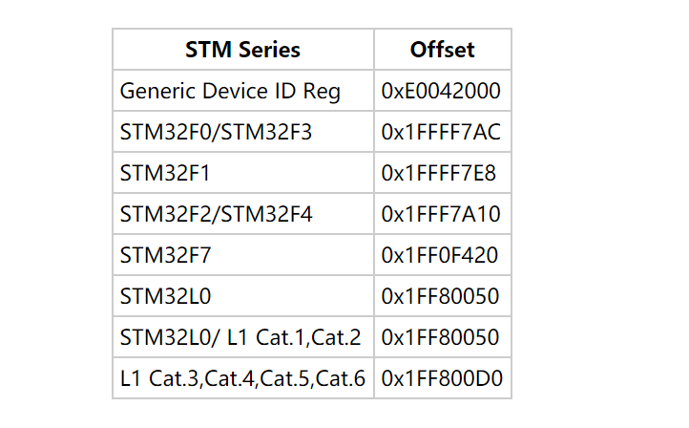Click the standalone STM32L0 row label

tap(165, 296)
